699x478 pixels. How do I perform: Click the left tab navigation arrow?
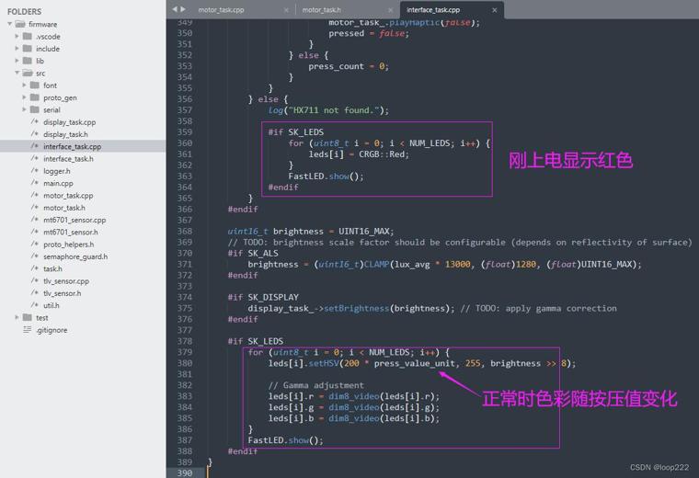click(175, 9)
